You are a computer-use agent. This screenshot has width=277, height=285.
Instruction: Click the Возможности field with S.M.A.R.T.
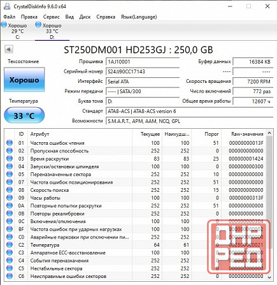(x=189, y=121)
